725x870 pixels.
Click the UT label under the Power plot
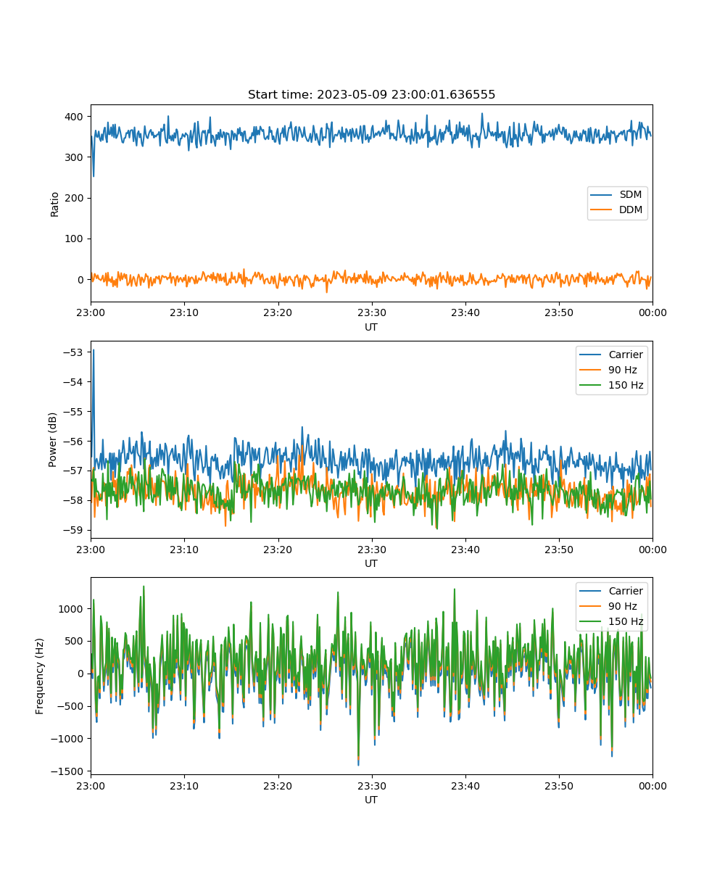click(x=371, y=563)
